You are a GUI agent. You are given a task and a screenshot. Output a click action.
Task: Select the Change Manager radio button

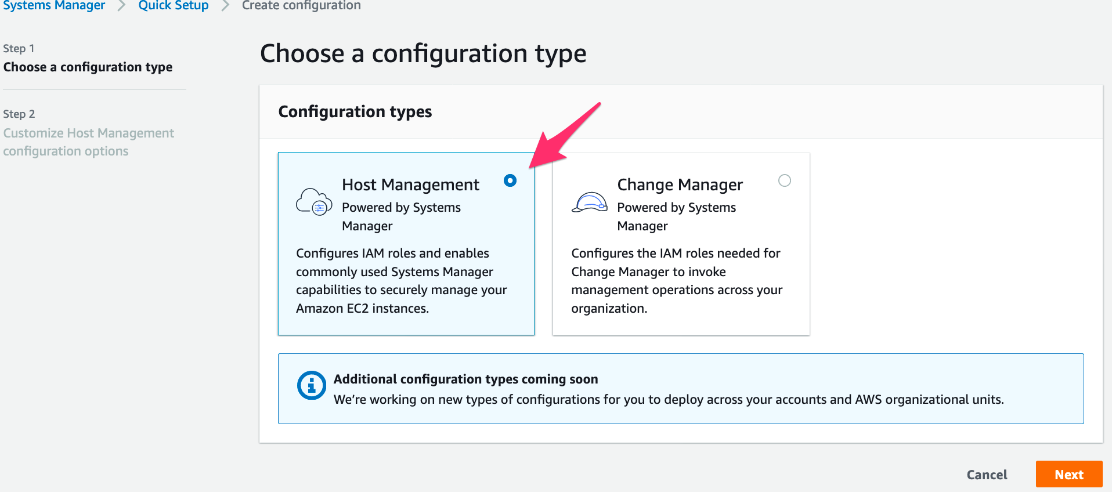[785, 180]
